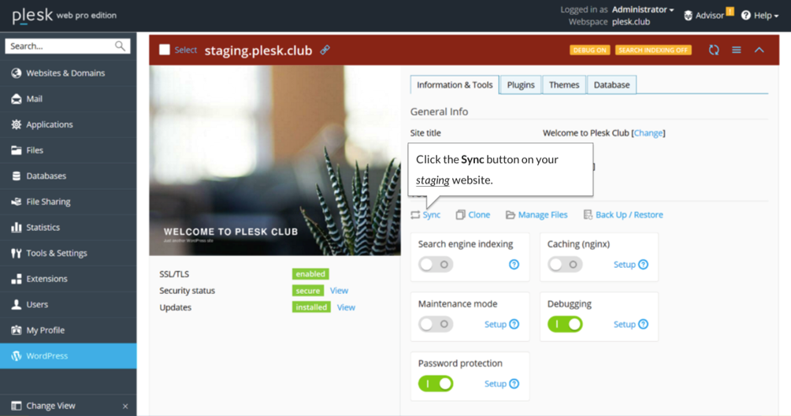The height and width of the screenshot is (416, 791).
Task: Tick the Select checkbox for staging.plesk.club
Action: click(165, 50)
